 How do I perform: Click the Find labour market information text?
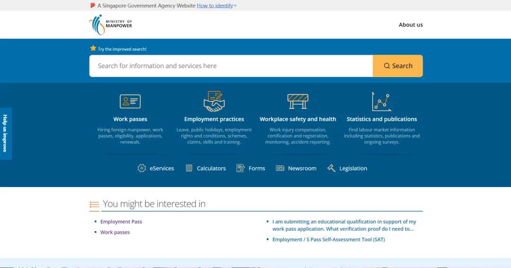(x=382, y=135)
